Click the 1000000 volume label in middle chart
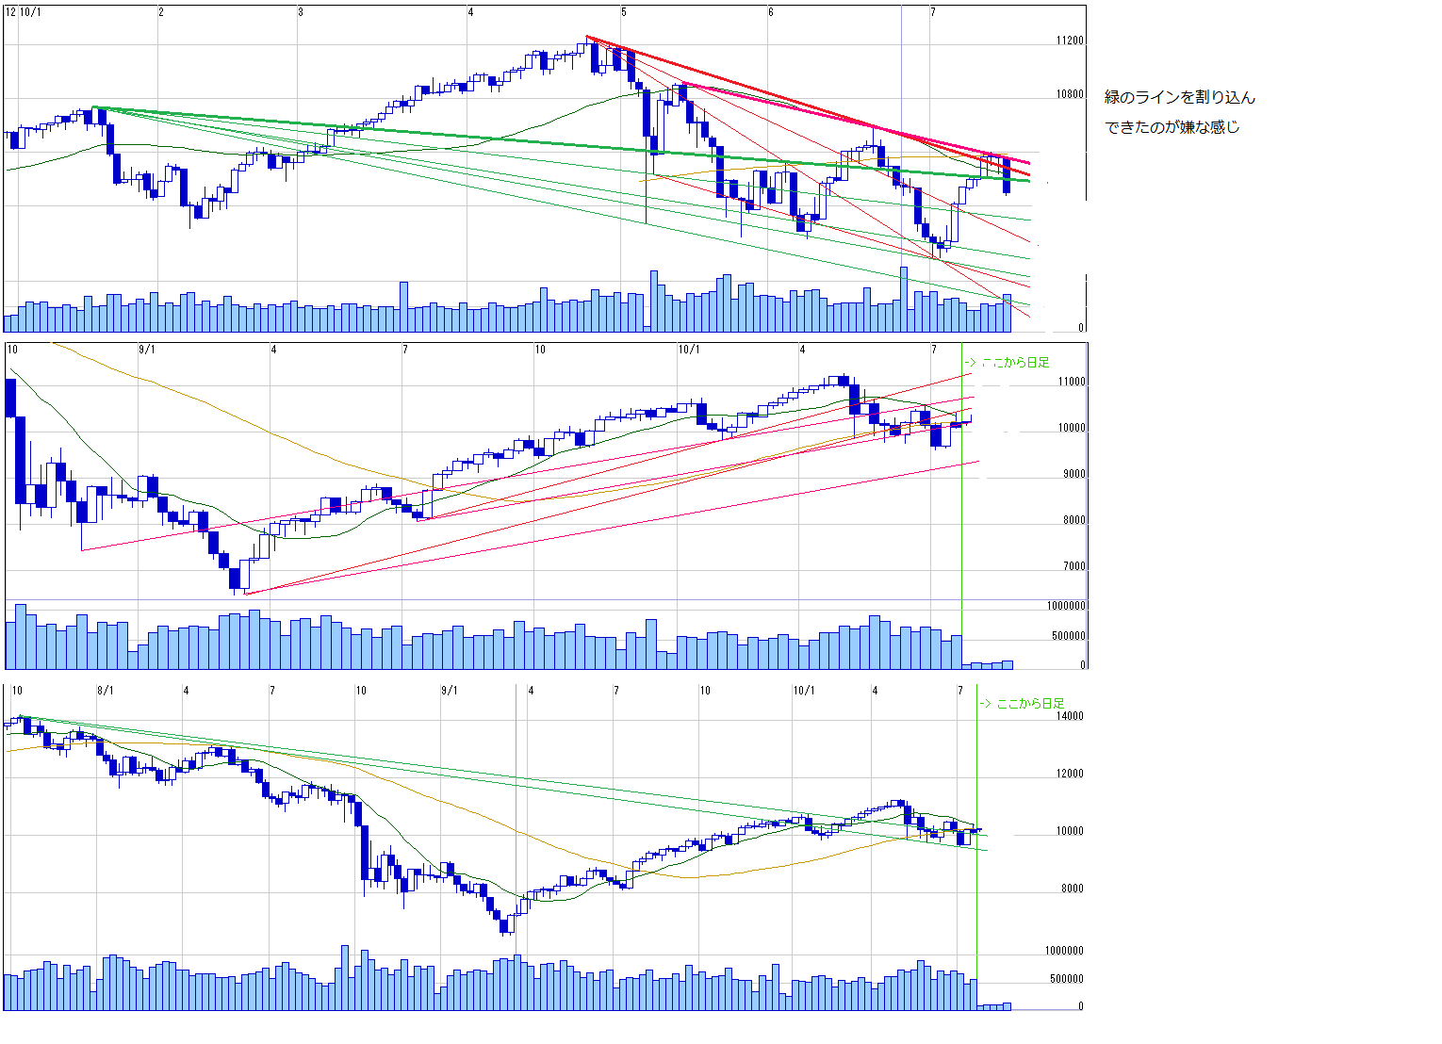The width and height of the screenshot is (1442, 1044). point(1066,607)
